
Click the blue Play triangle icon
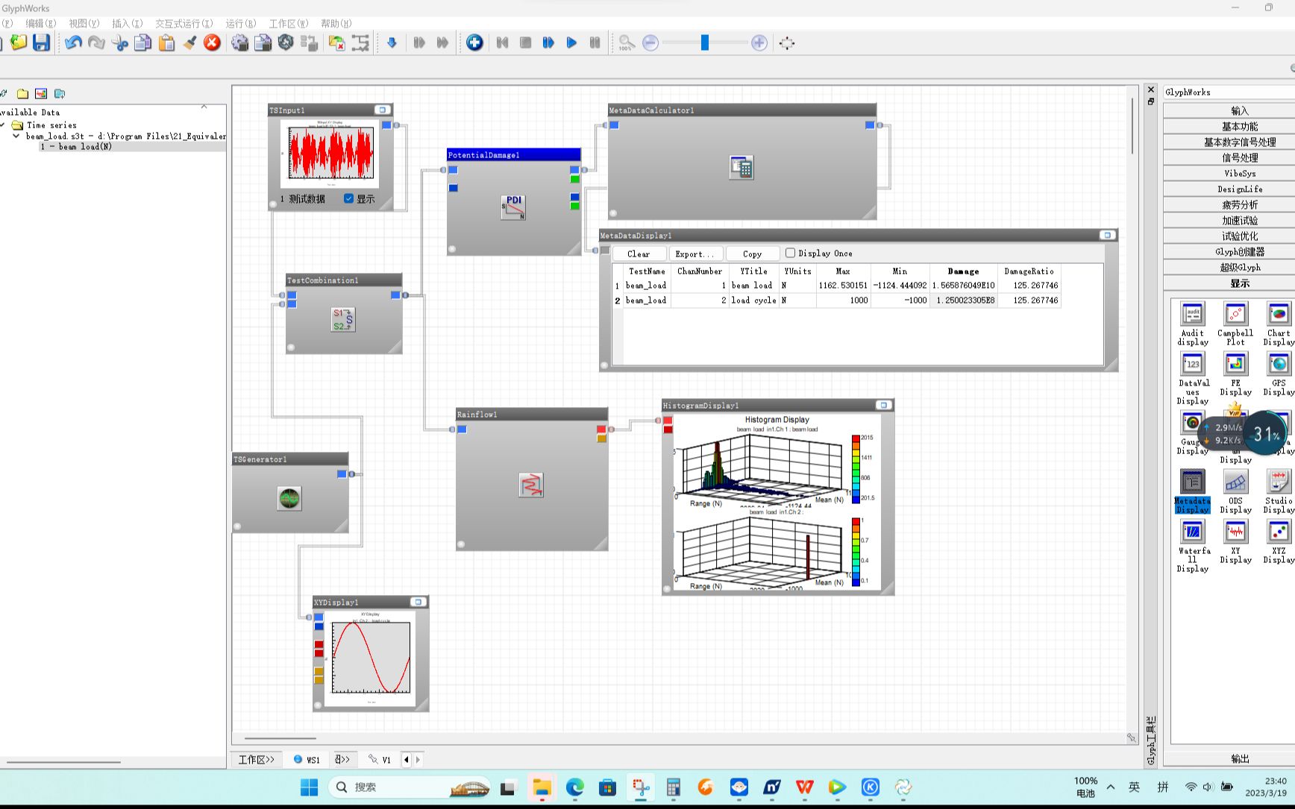(571, 43)
